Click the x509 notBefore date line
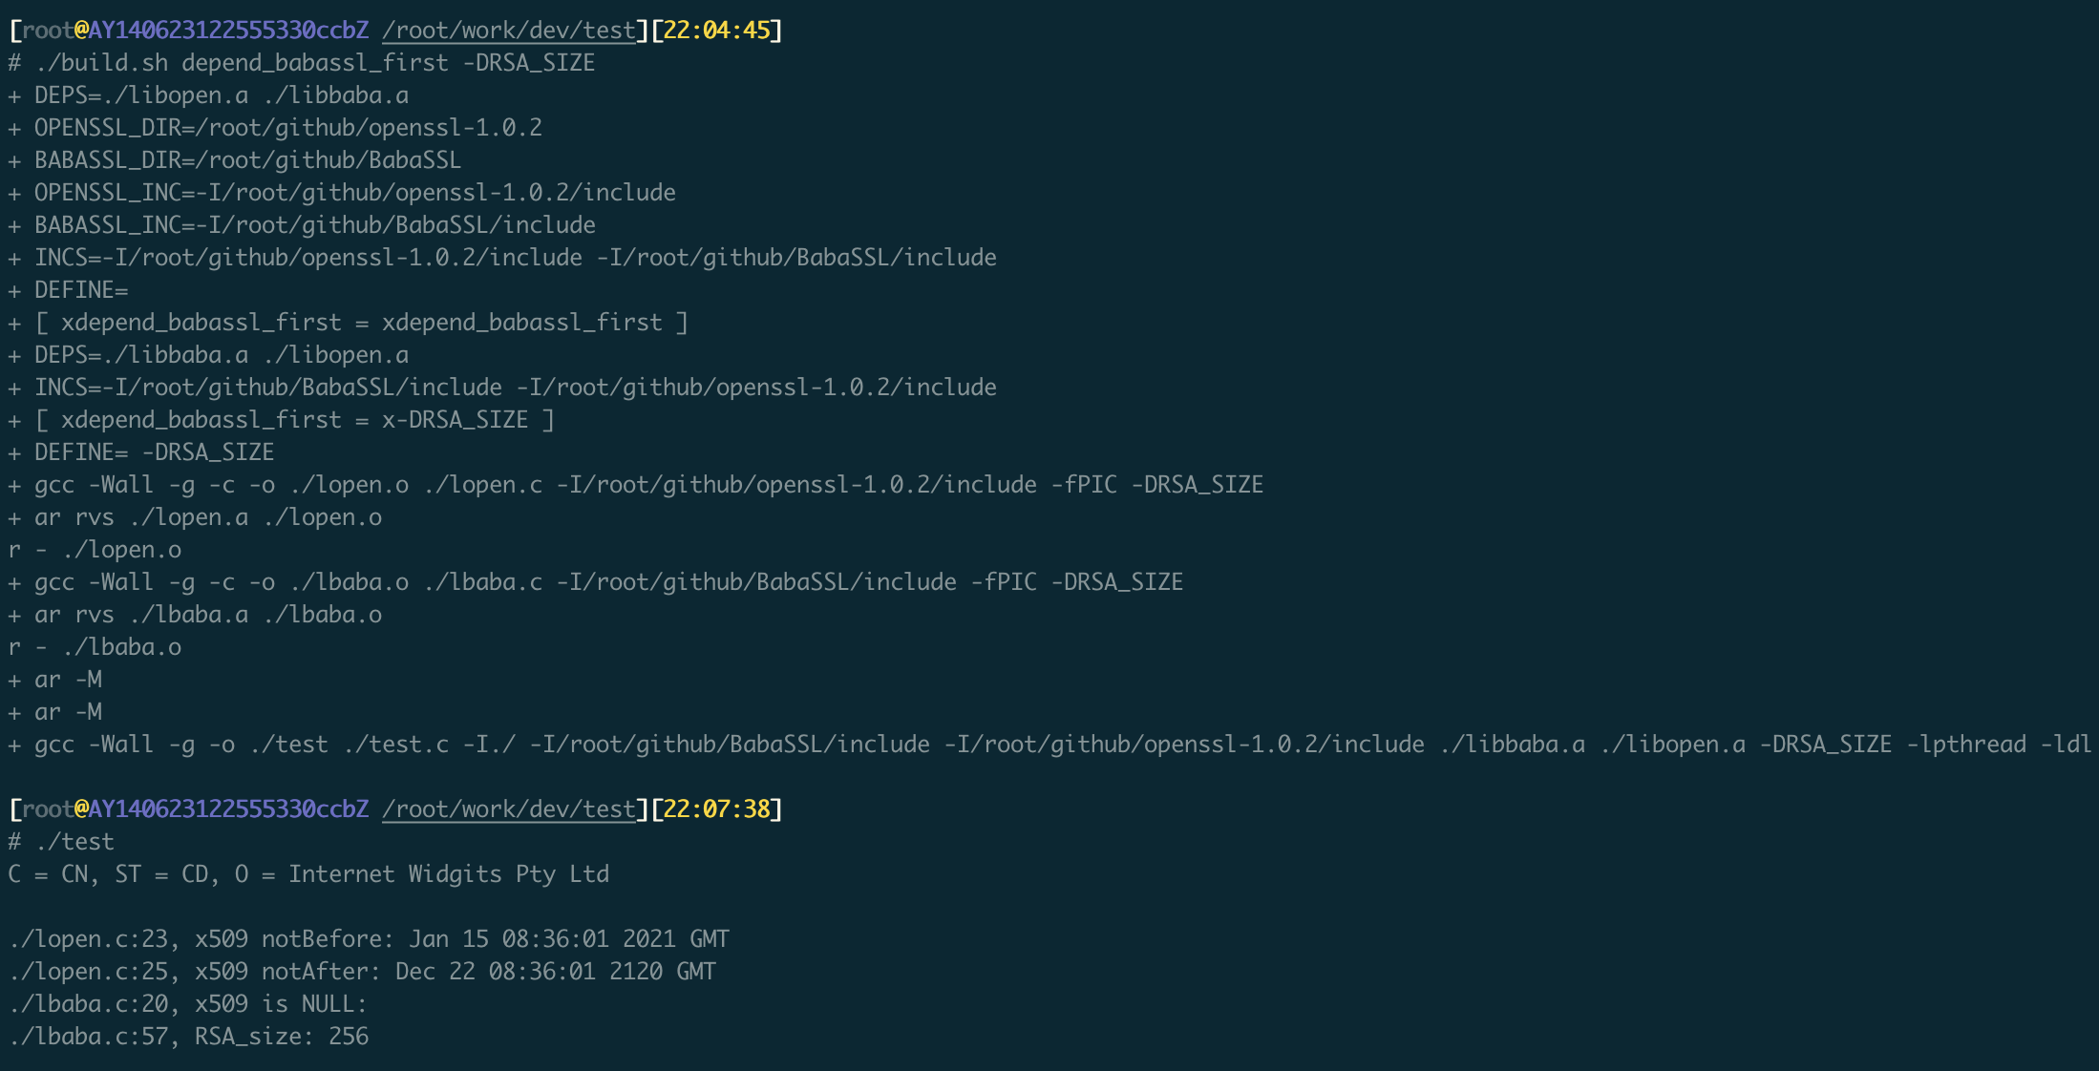2099x1071 pixels. tap(369, 939)
